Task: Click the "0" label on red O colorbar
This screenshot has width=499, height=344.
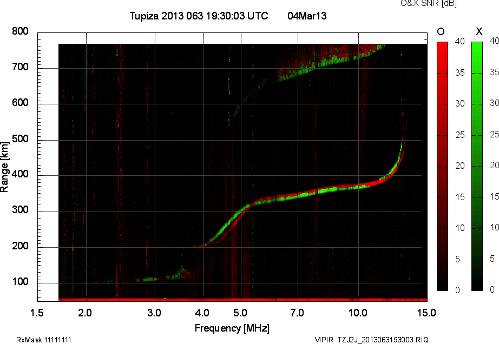Action: click(x=457, y=290)
